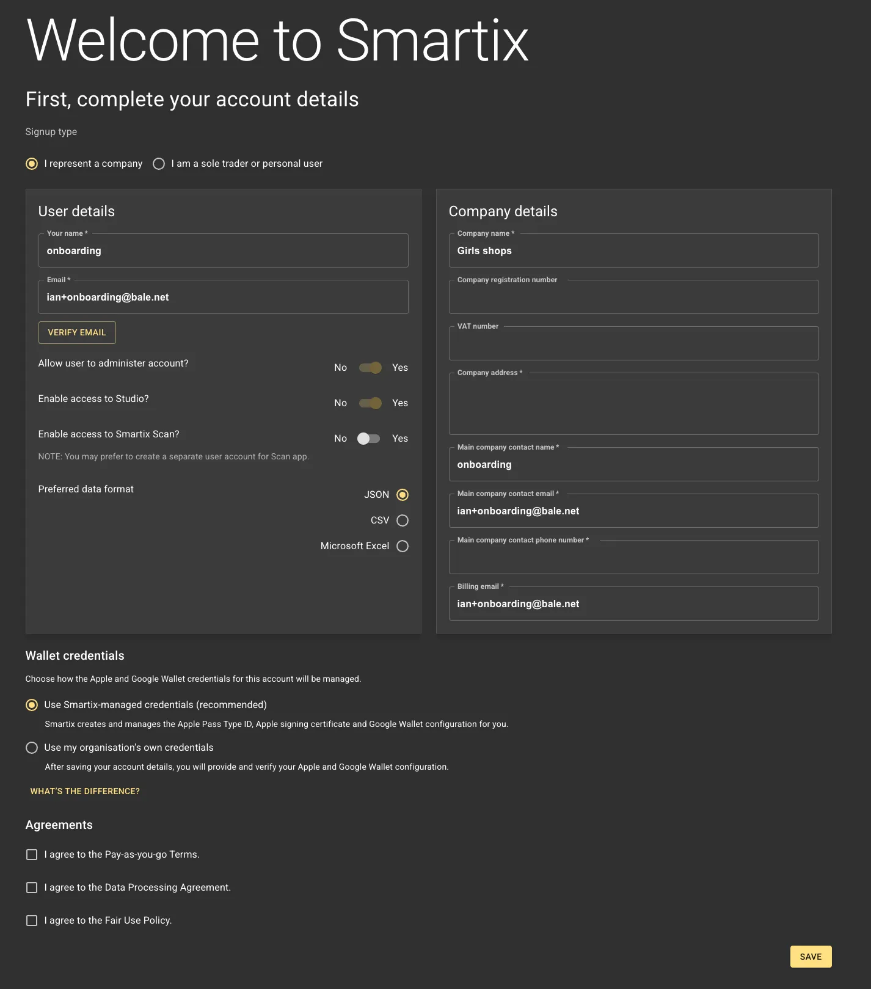Focus Main company contact phone number field
The image size is (871, 989).
coord(634,557)
